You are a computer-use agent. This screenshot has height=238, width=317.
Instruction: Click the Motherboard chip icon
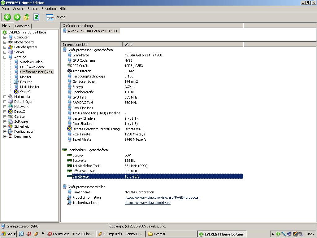tap(11, 42)
